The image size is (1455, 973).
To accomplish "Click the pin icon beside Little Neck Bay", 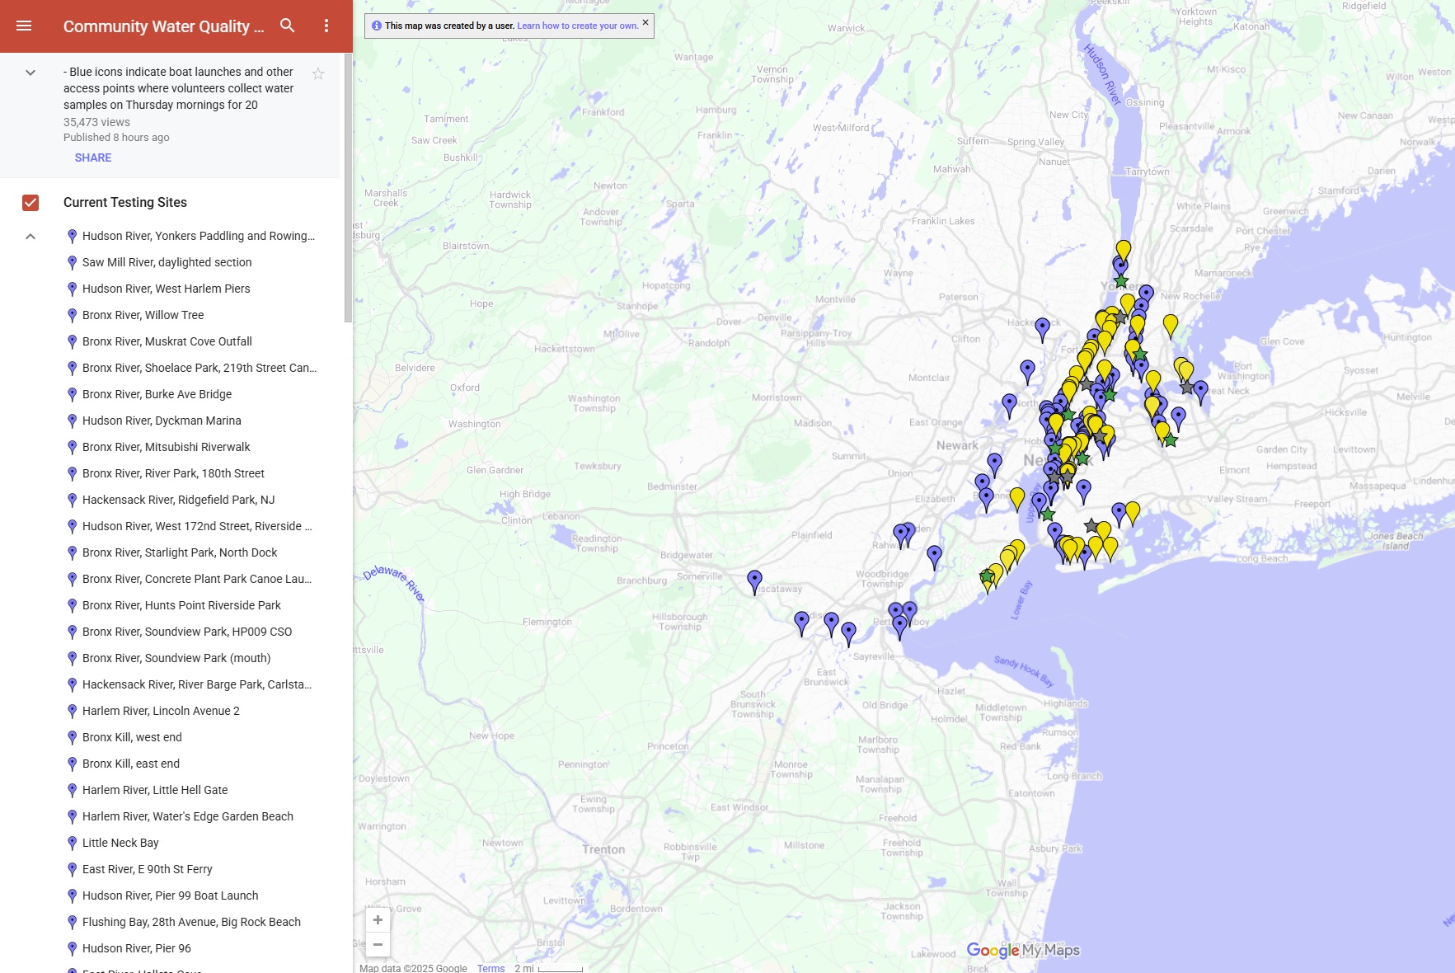I will [72, 843].
